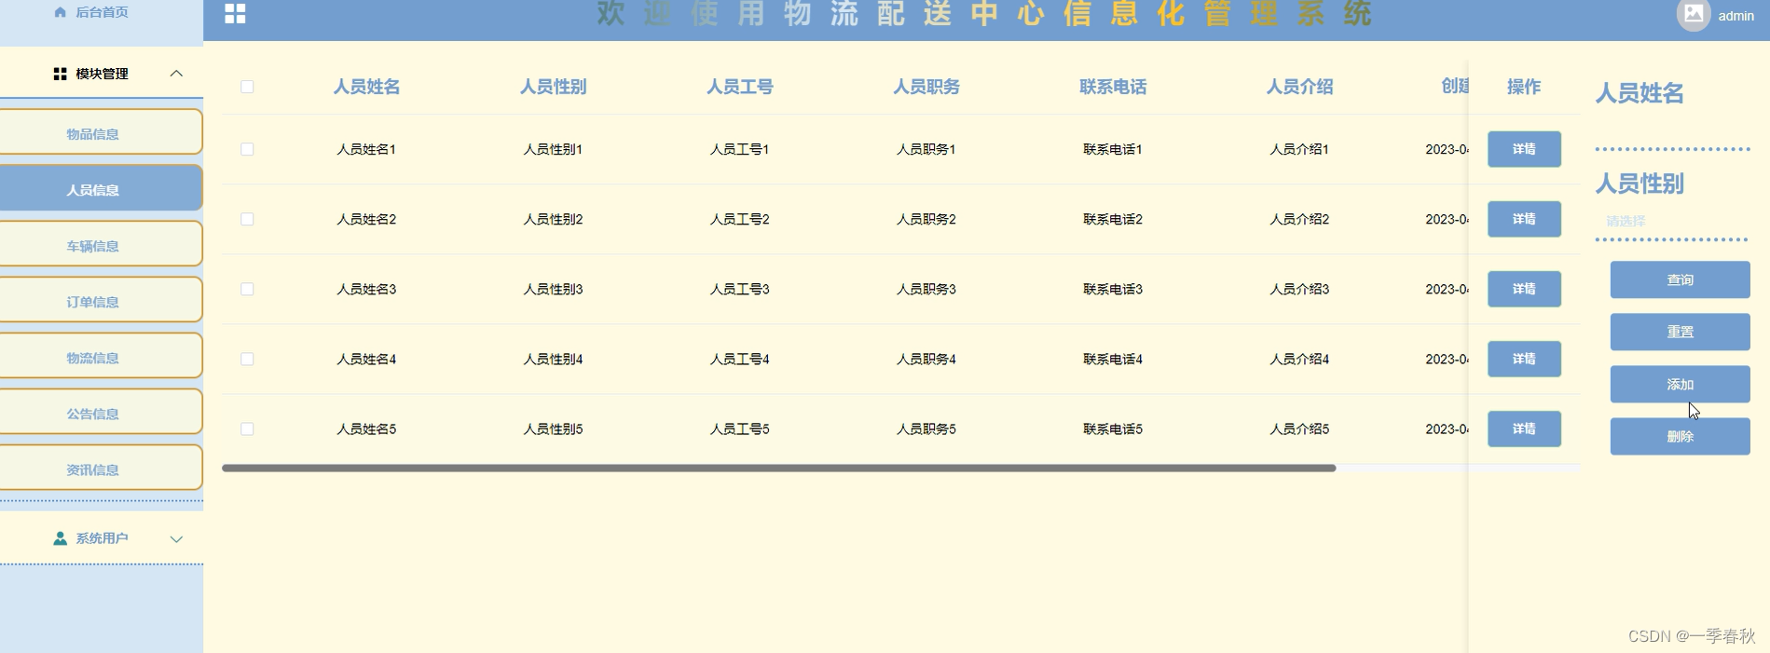The width and height of the screenshot is (1770, 653).
Task: Click the cell 人员工号5
Action: pos(739,429)
